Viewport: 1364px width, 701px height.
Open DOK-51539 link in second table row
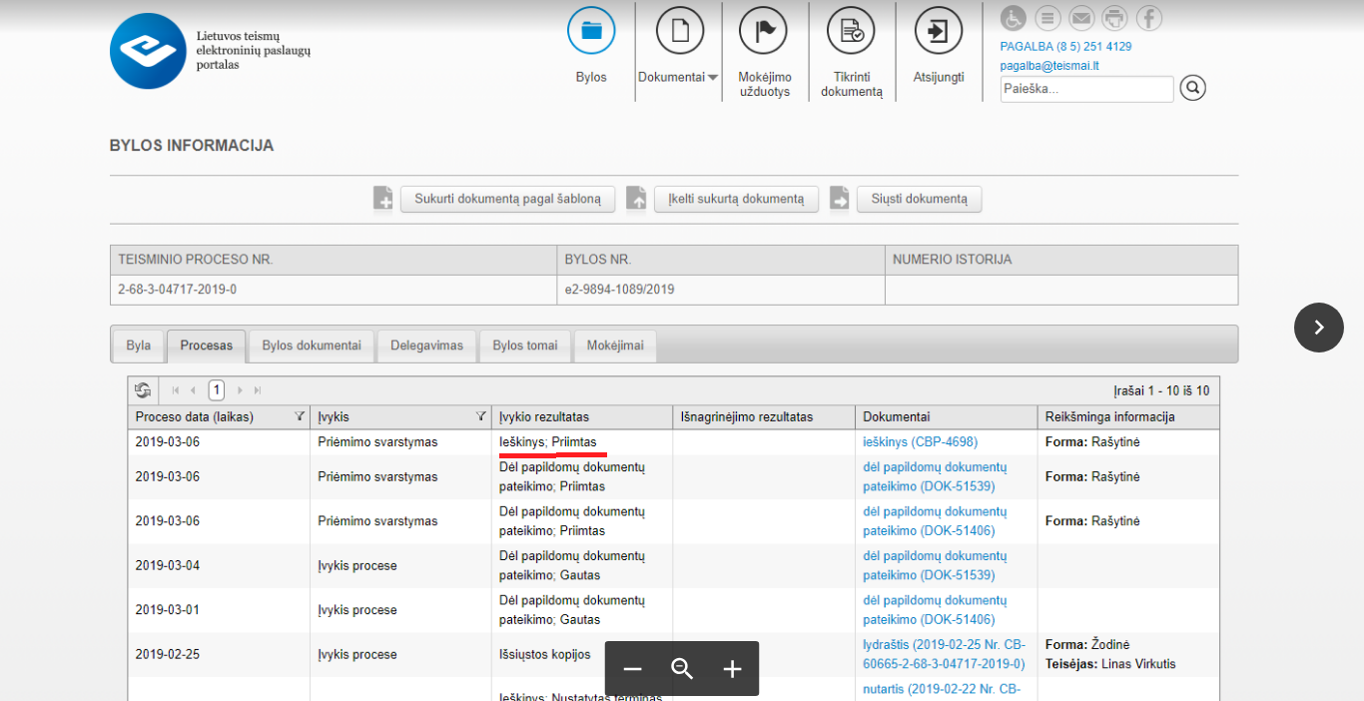935,476
